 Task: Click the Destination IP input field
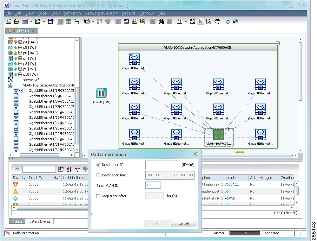point(162,165)
